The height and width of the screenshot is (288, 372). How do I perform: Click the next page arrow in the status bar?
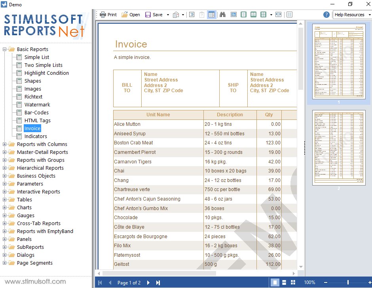(148, 282)
